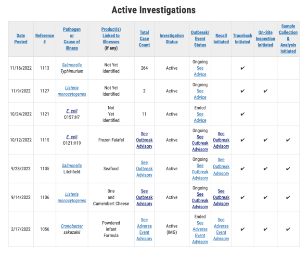308x254 pixels.
Task: Open Infant Formula case count Adverse Event Advisory
Action: click(x=144, y=229)
